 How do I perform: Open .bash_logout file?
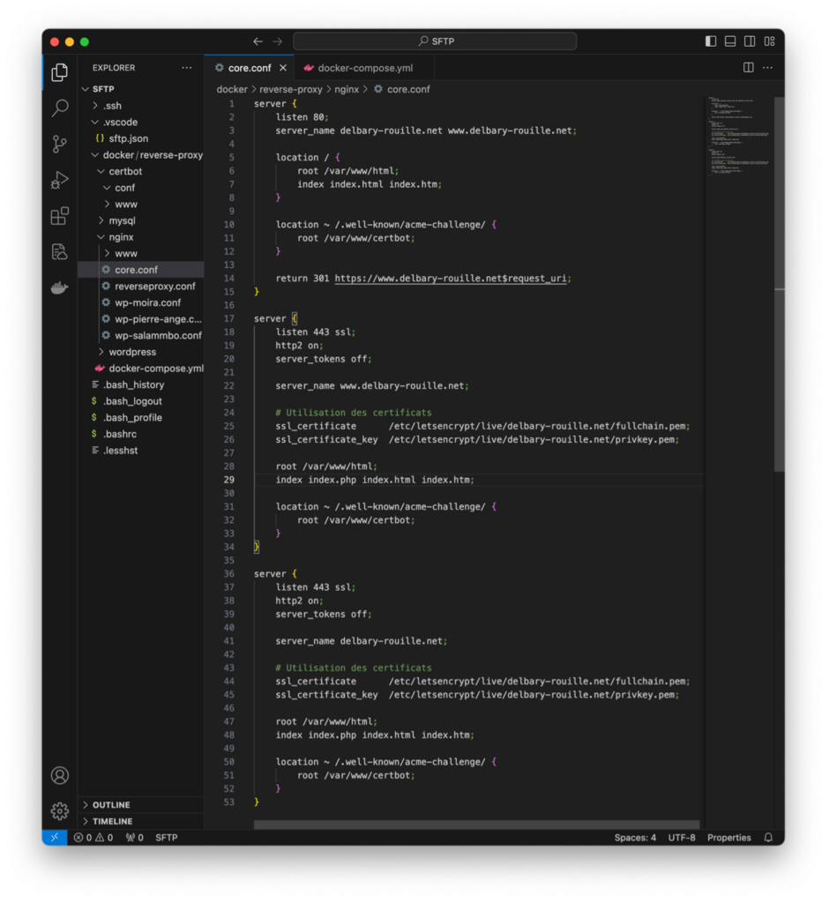pos(141,401)
